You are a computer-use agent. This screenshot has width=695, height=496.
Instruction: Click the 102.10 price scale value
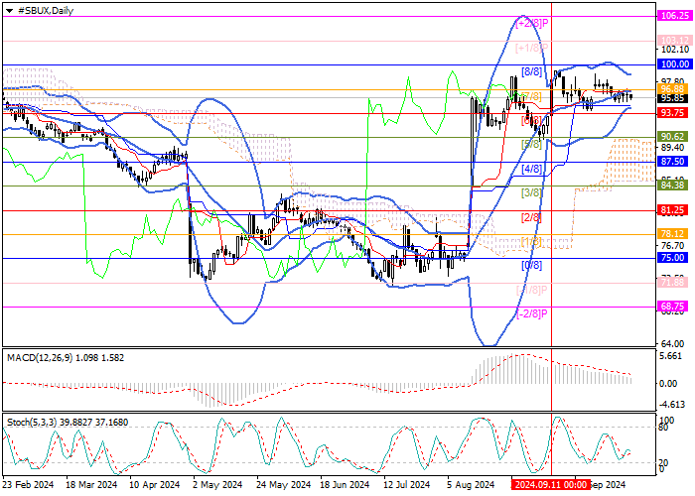(x=674, y=50)
